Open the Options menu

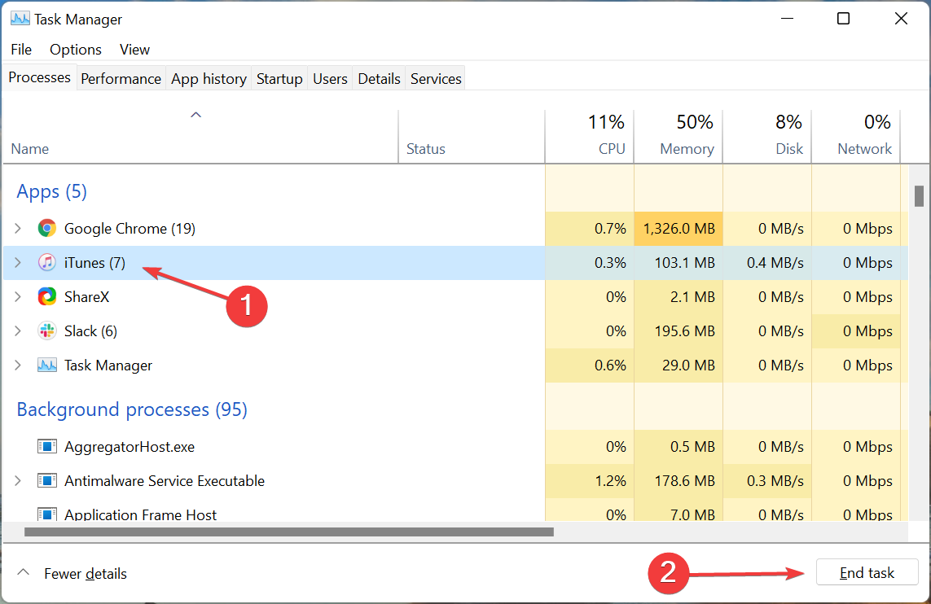(x=75, y=49)
